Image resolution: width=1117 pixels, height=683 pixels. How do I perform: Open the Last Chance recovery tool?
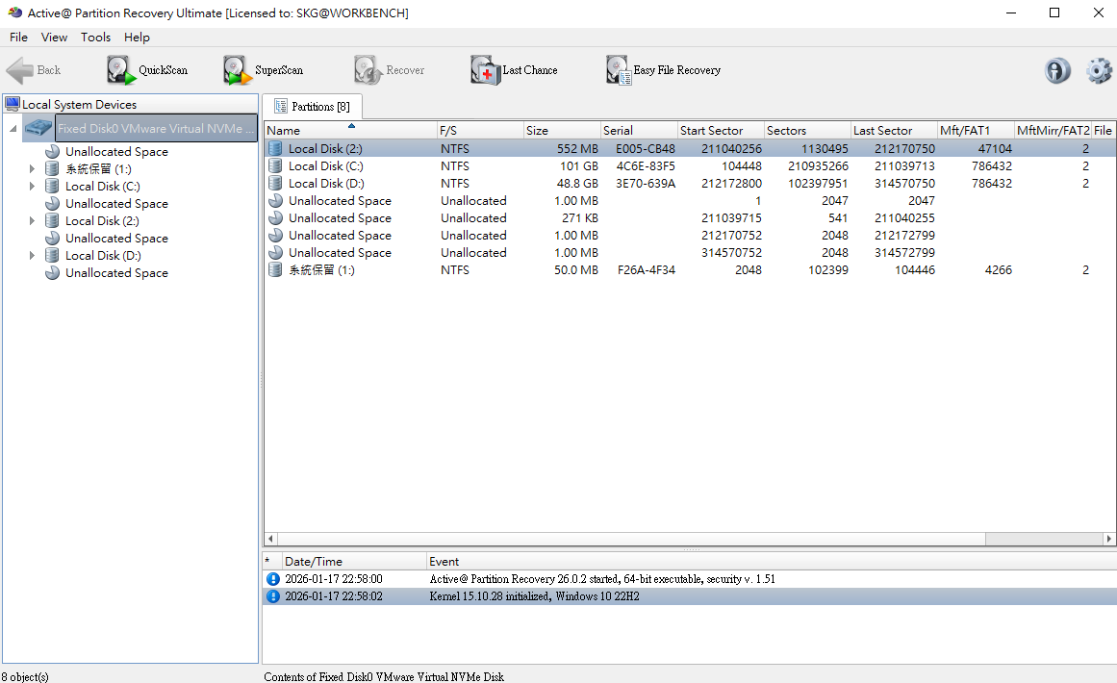pyautogui.click(x=514, y=70)
